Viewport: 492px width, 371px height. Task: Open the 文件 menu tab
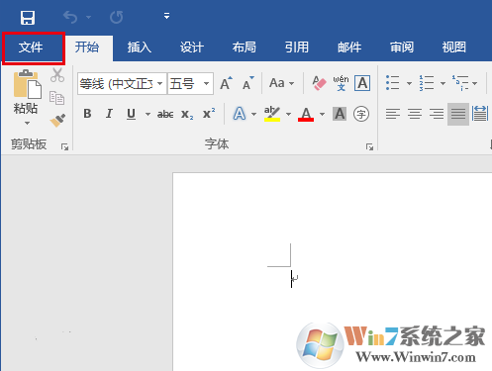tap(31, 47)
